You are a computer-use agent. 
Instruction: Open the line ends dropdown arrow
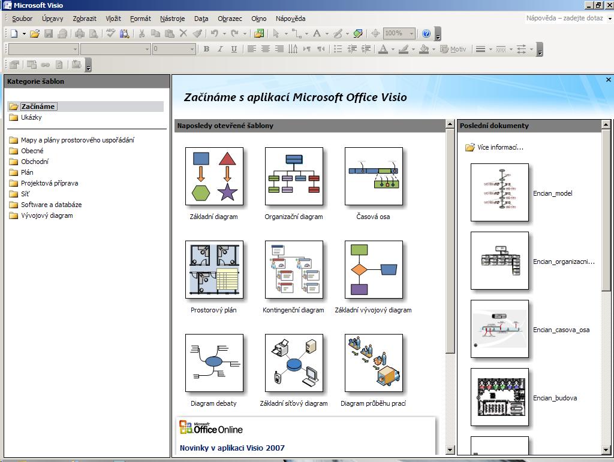(x=531, y=49)
